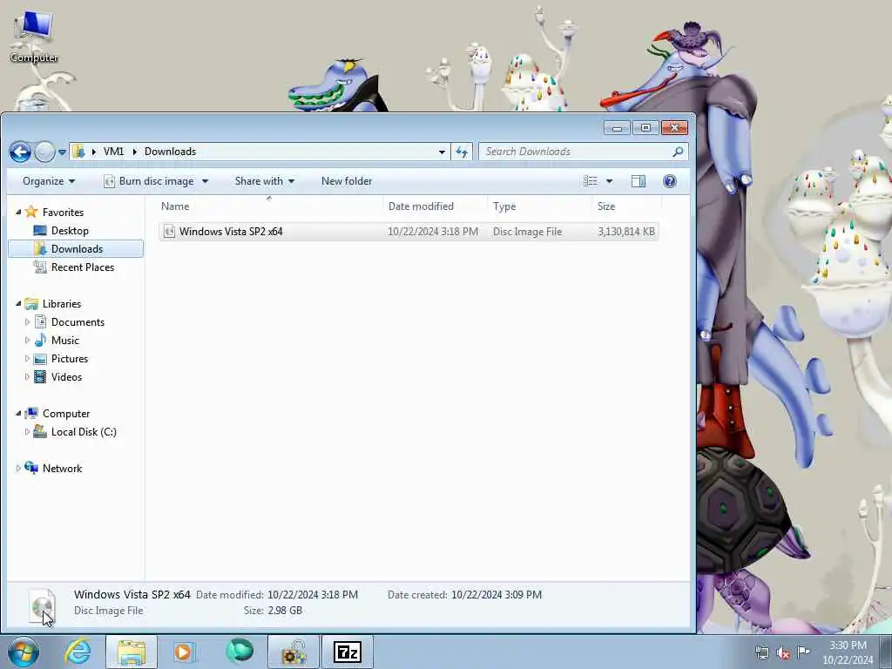Sort by the Name column header
Image resolution: width=892 pixels, height=669 pixels.
pyautogui.click(x=270, y=206)
